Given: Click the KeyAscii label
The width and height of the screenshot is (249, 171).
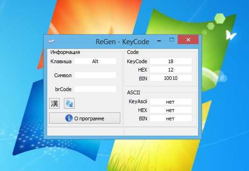Looking at the screenshot, I should point(138,101).
